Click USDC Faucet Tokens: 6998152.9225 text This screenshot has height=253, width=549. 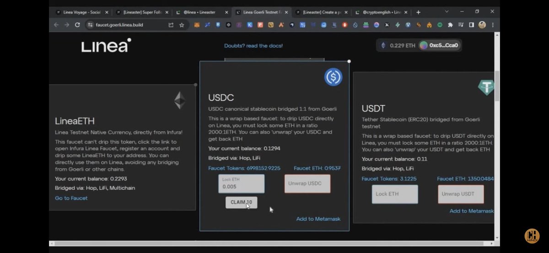(x=244, y=168)
